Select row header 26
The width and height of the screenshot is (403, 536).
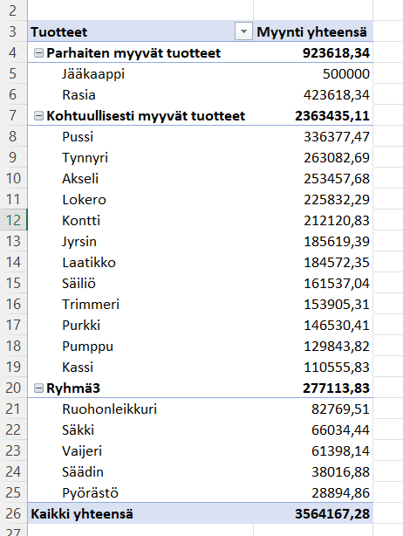13,513
